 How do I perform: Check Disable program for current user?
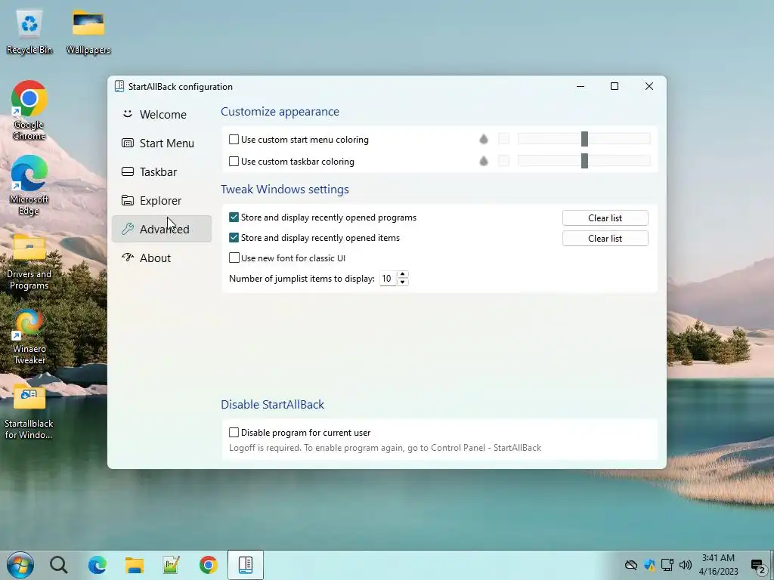pos(234,433)
